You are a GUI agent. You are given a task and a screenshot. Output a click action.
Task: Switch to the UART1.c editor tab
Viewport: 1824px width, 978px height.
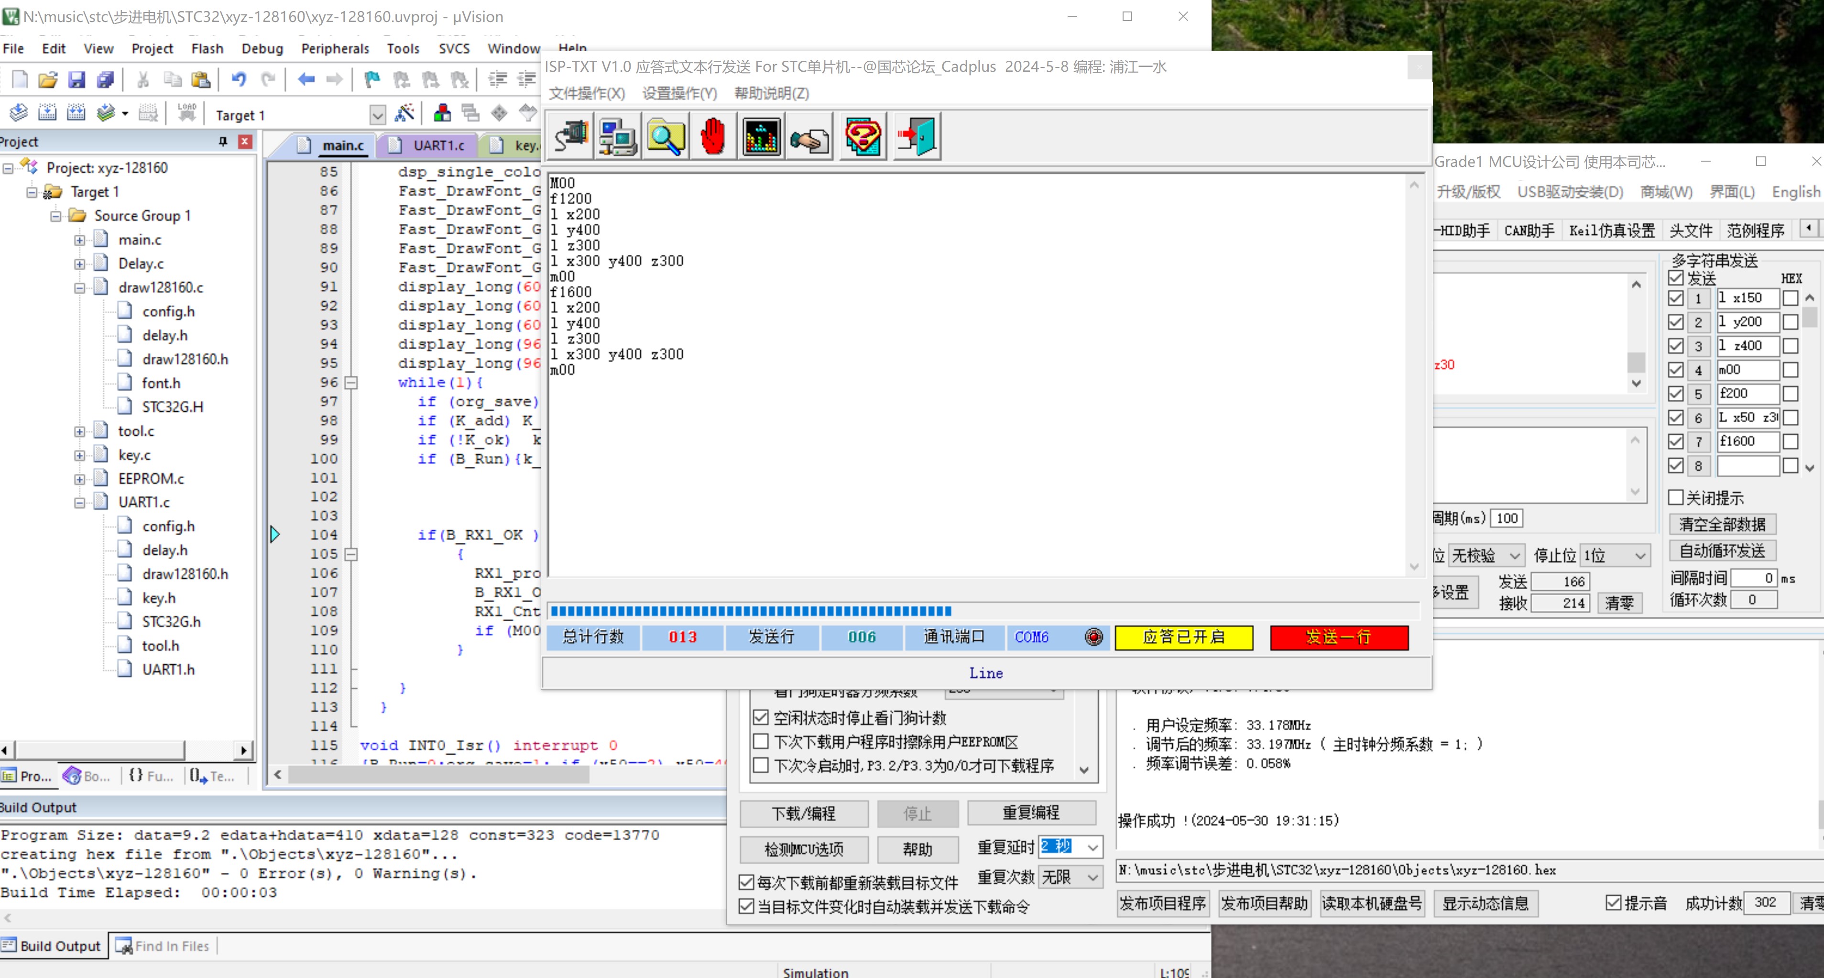pyautogui.click(x=428, y=145)
